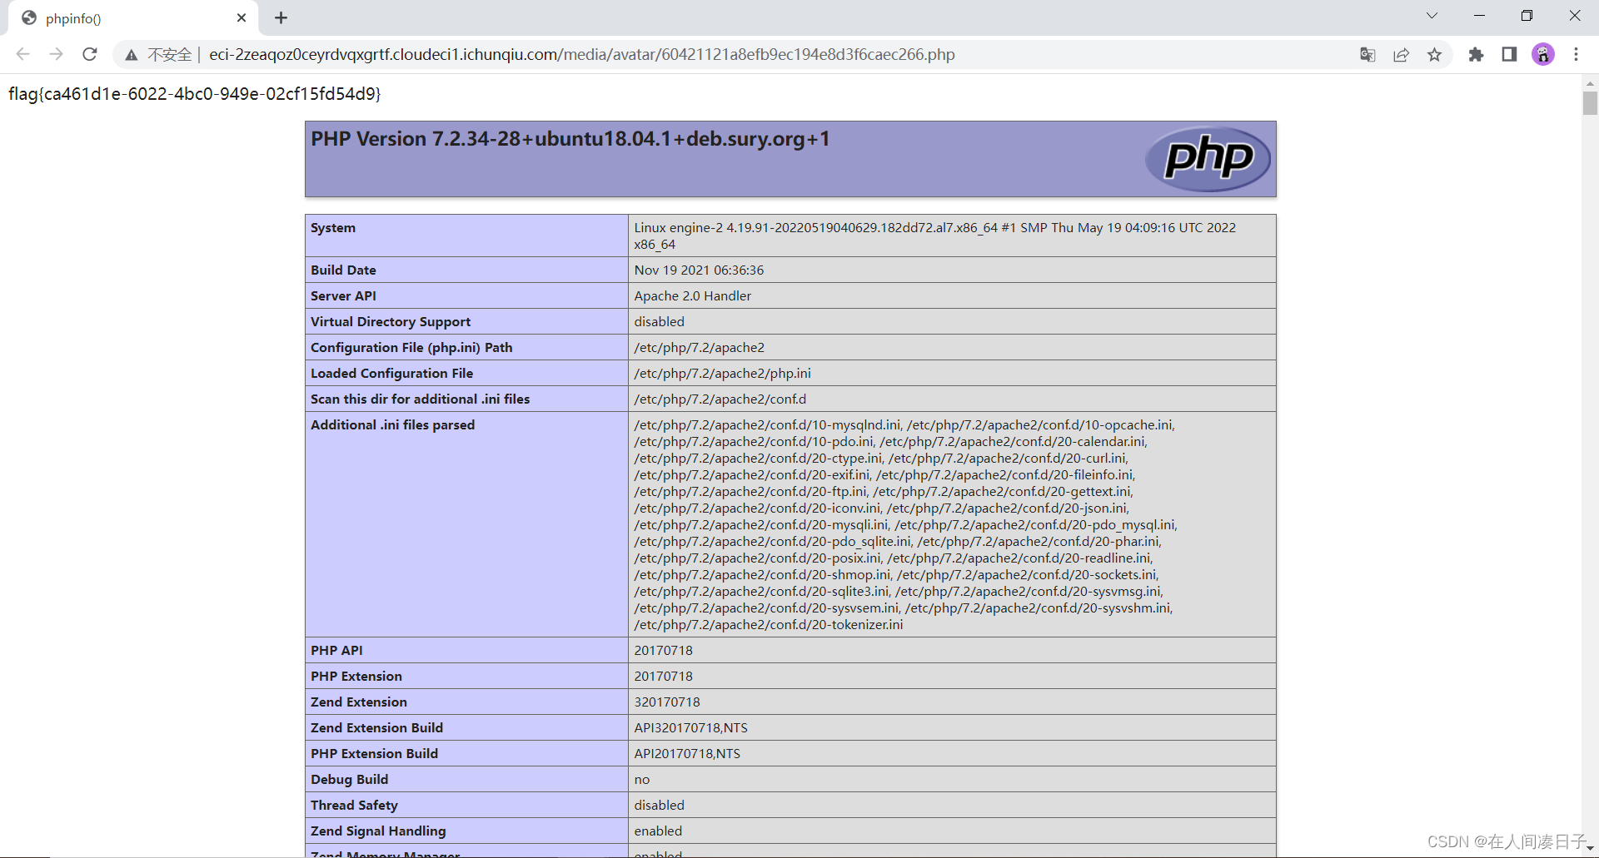1599x858 pixels.
Task: Open the Extensions puzzle icon
Action: coord(1476,54)
